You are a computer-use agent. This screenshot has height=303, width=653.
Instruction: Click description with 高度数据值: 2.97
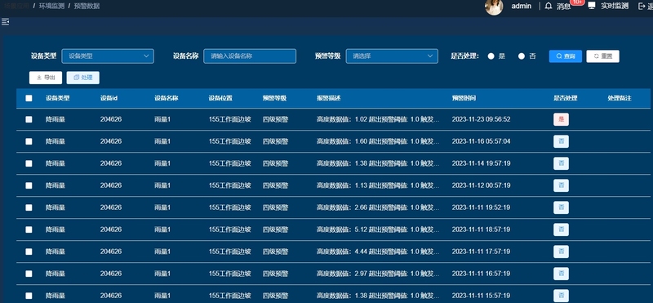(x=378, y=274)
